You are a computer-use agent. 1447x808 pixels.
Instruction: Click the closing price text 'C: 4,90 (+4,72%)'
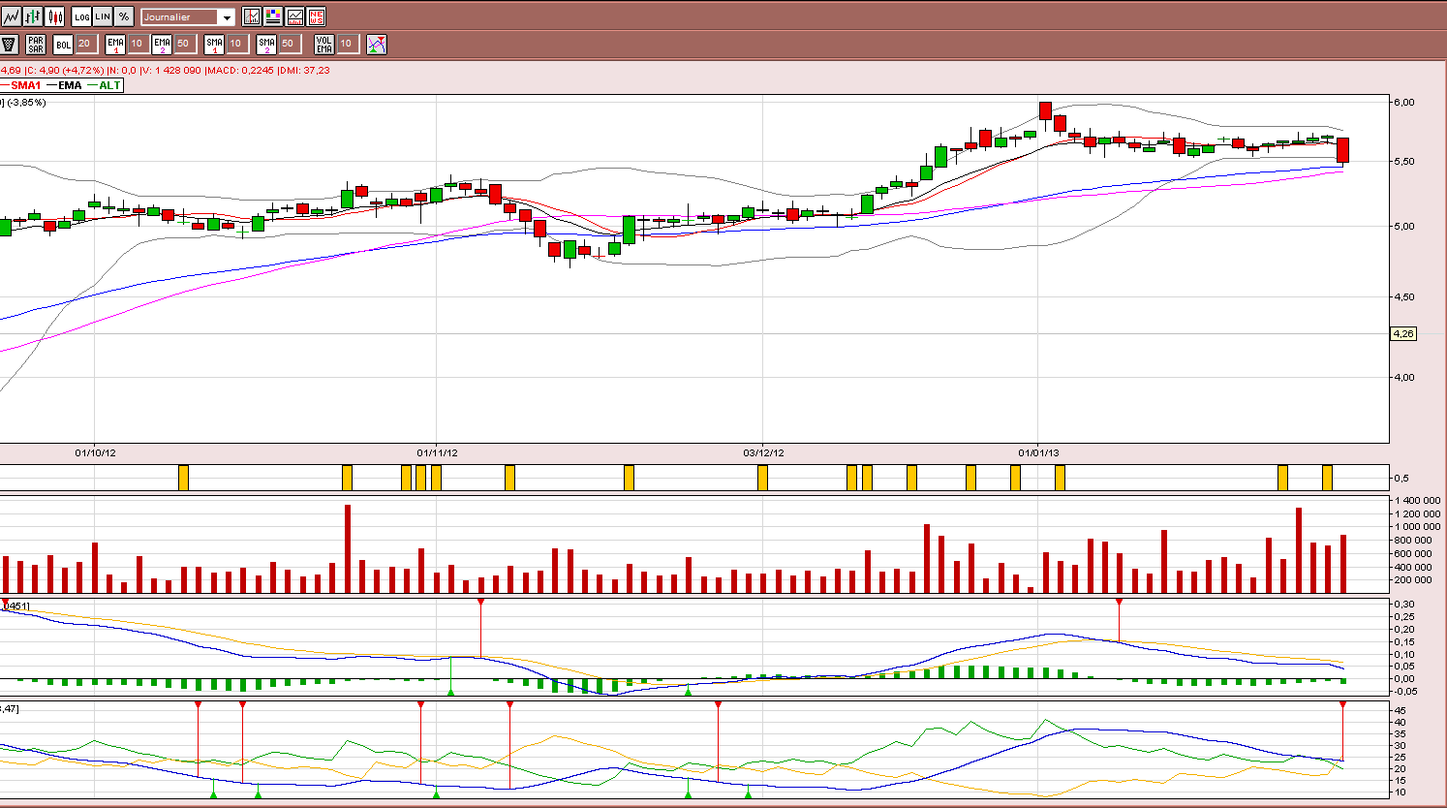65,70
